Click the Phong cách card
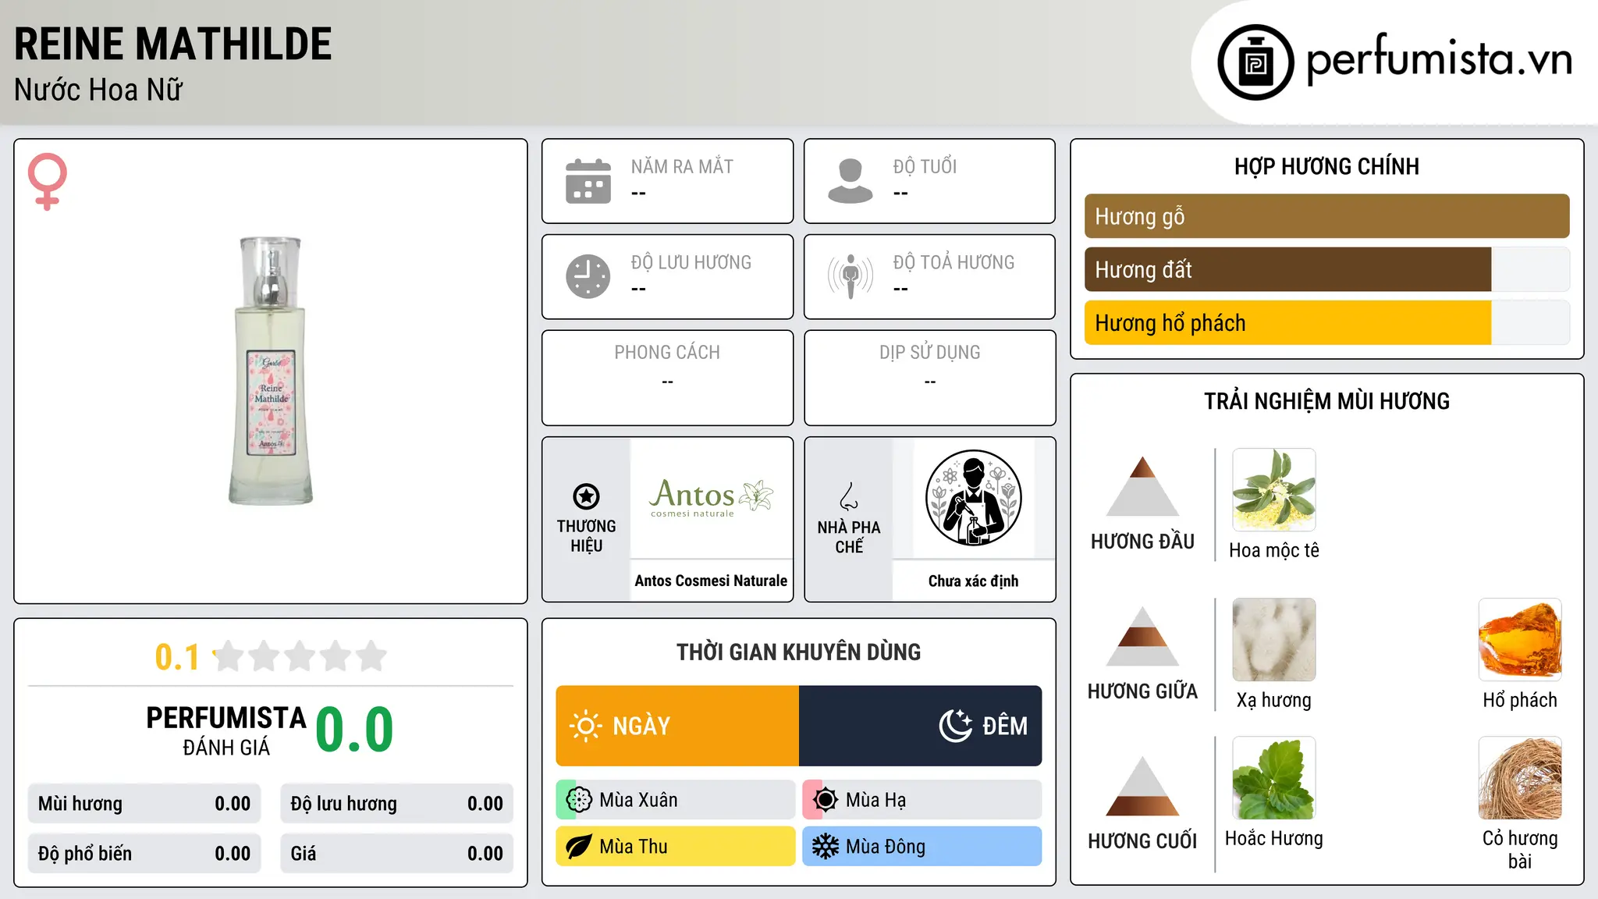Viewport: 1598px width, 899px height. (x=667, y=378)
